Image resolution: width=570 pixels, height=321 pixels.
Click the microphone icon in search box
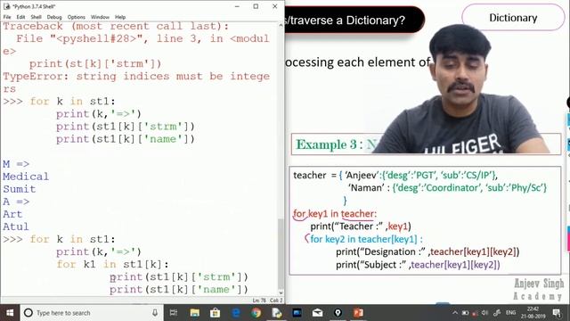point(155,313)
